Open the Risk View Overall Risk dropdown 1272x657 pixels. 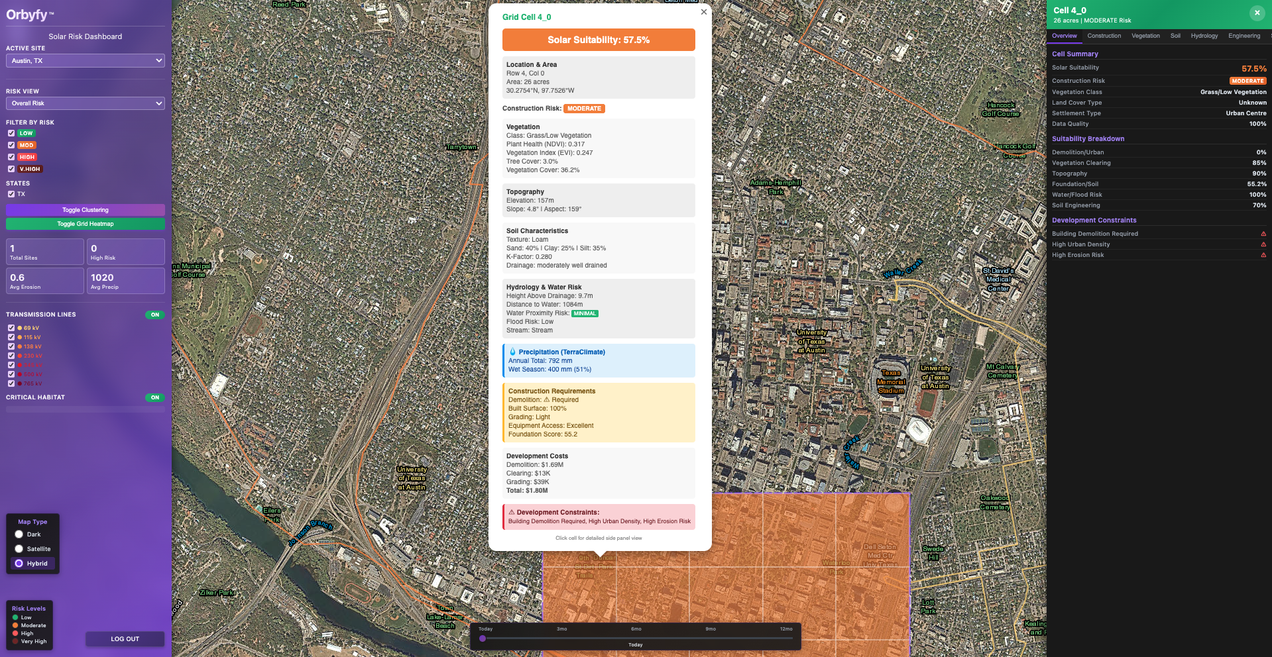[86, 103]
